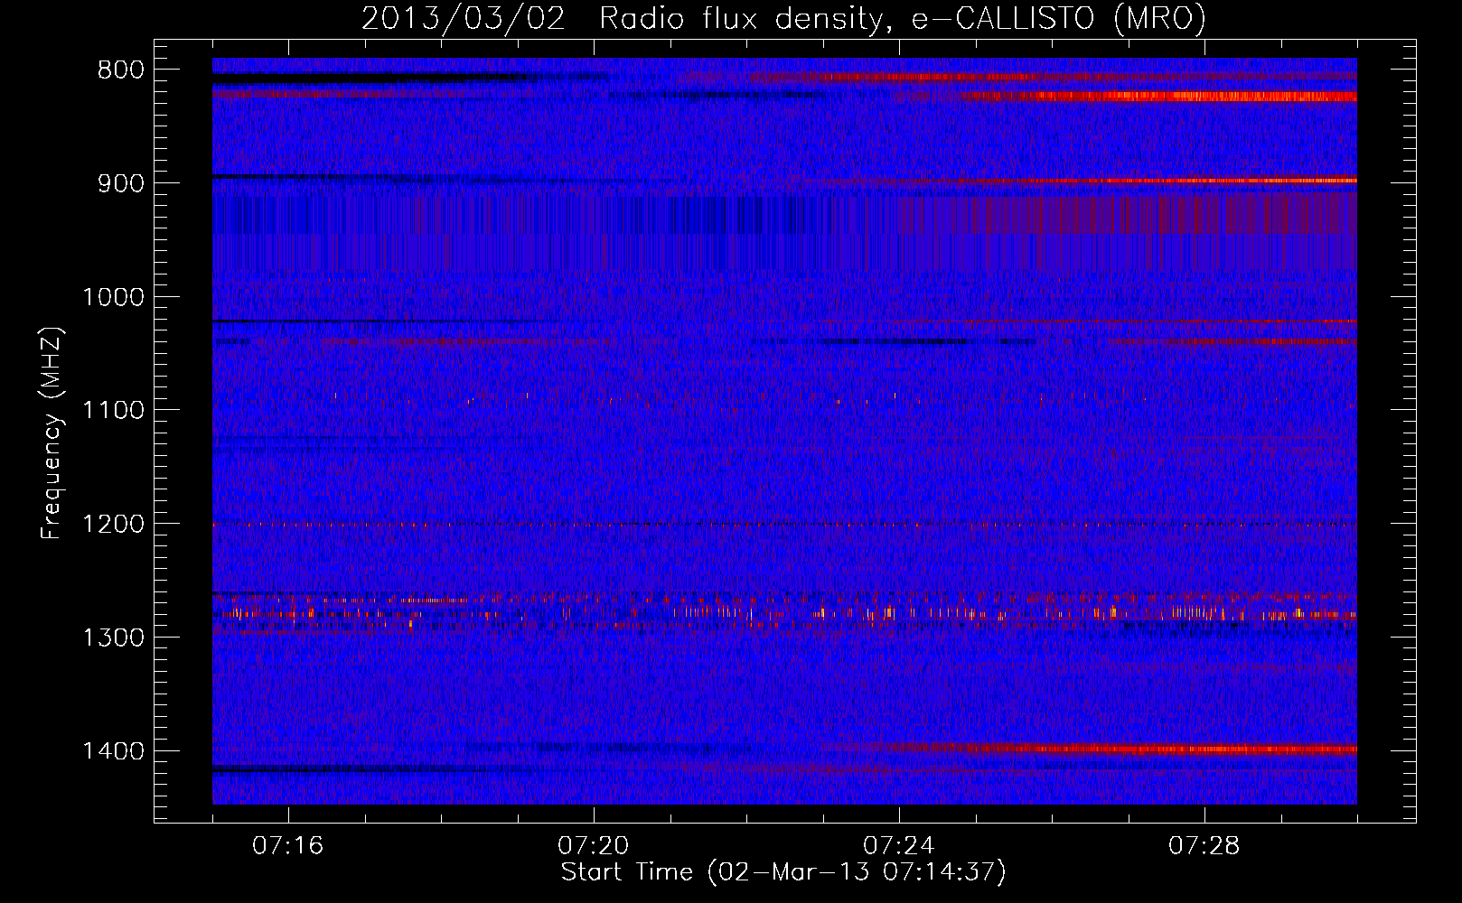The image size is (1462, 903).
Task: Select the 1000 frequency tick label
Action: 113,297
